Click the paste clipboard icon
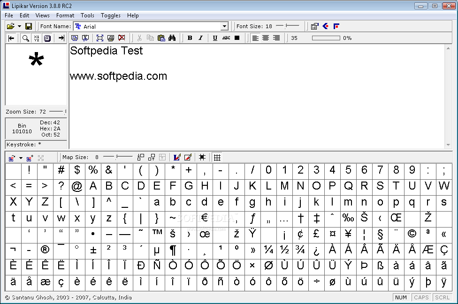Image resolution: width=458 pixels, height=304 pixels. tap(161, 38)
